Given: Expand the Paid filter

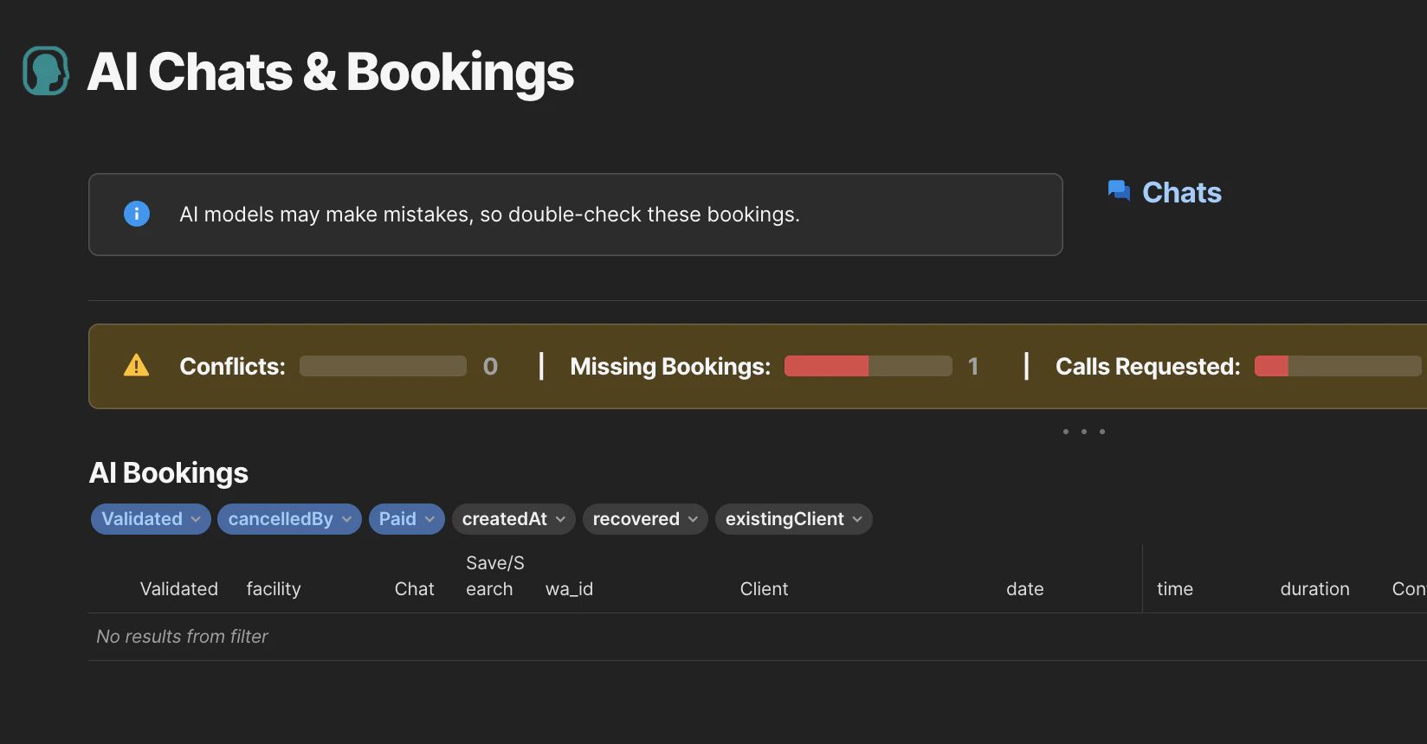Looking at the screenshot, I should (406, 519).
